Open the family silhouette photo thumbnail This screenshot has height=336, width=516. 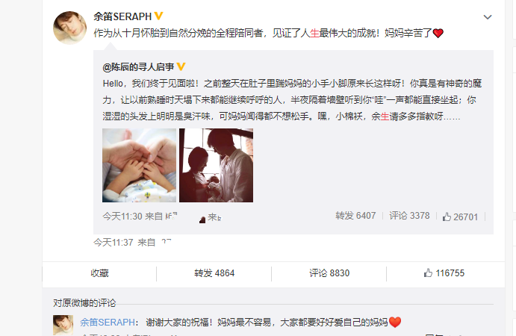(217, 165)
